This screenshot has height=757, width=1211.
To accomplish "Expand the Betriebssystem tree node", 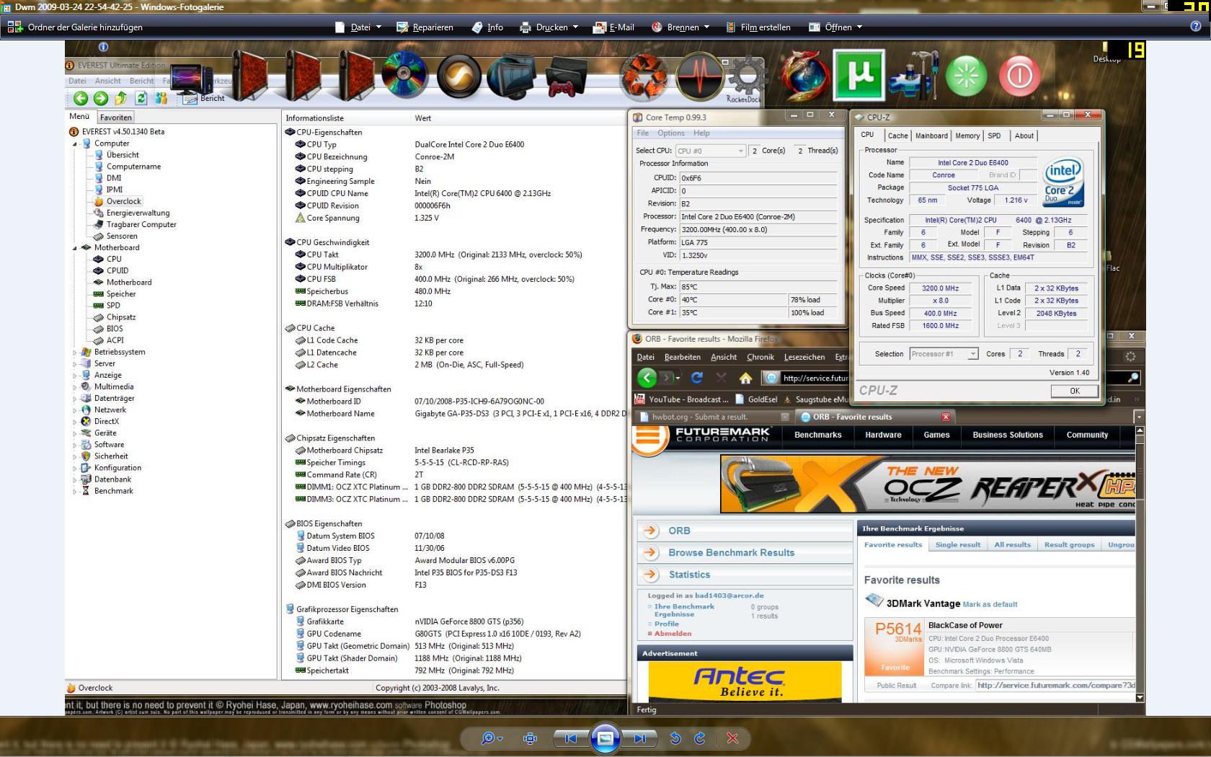I will click(x=74, y=353).
